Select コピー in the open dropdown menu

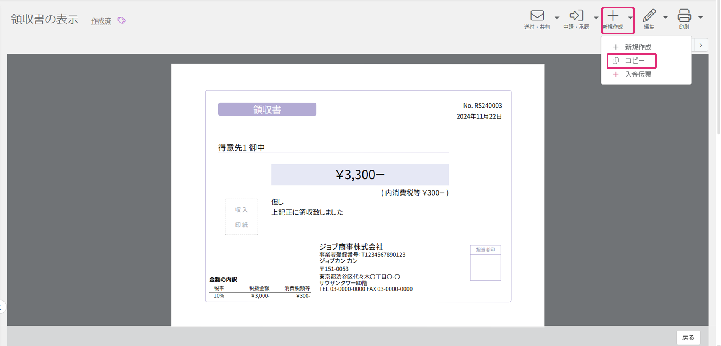[x=635, y=61]
